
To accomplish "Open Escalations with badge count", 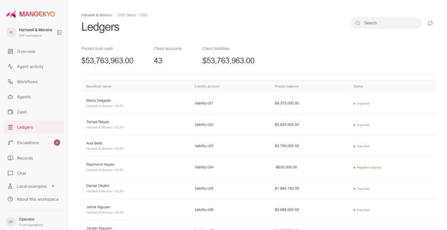I will coord(34,142).
